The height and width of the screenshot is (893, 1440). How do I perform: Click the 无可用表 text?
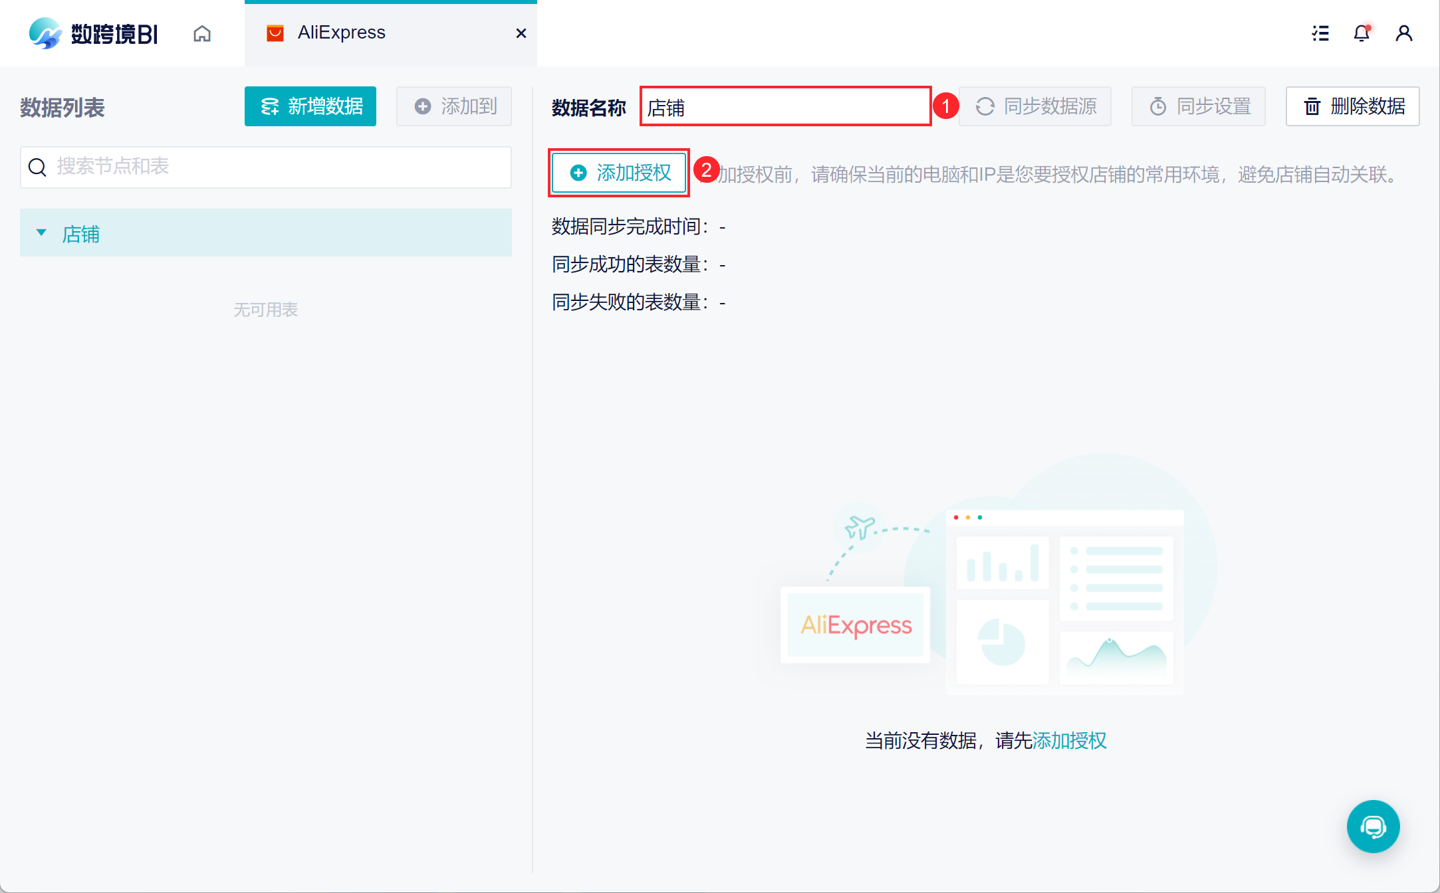[x=266, y=310]
